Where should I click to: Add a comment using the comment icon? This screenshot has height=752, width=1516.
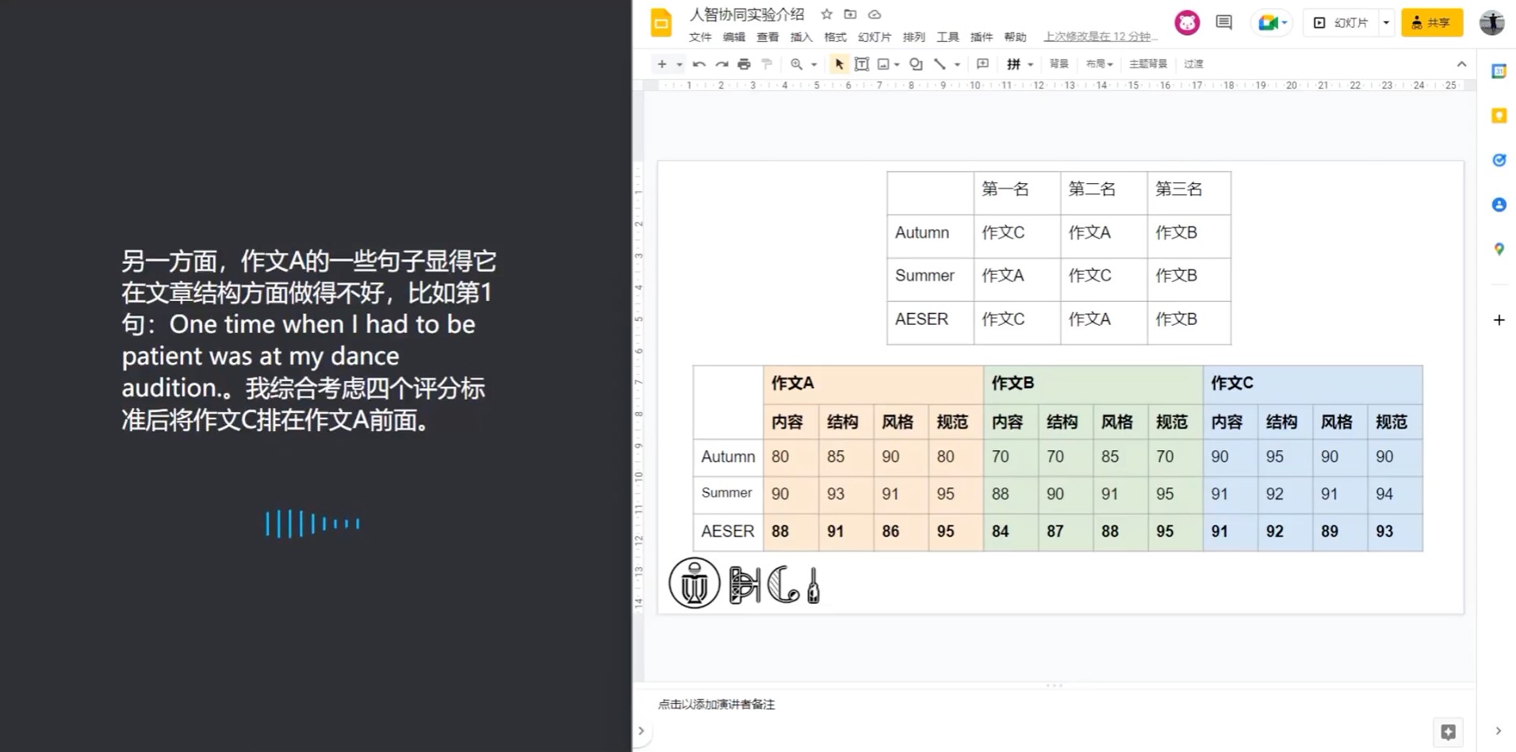pyautogui.click(x=982, y=63)
